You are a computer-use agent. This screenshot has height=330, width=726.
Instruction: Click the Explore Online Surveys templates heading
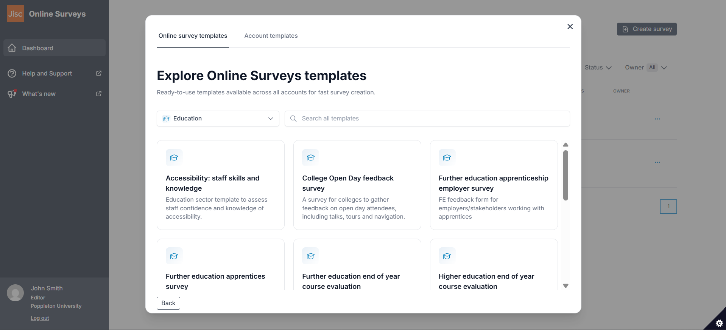click(262, 76)
